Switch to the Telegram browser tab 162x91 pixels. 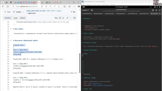point(18,3)
